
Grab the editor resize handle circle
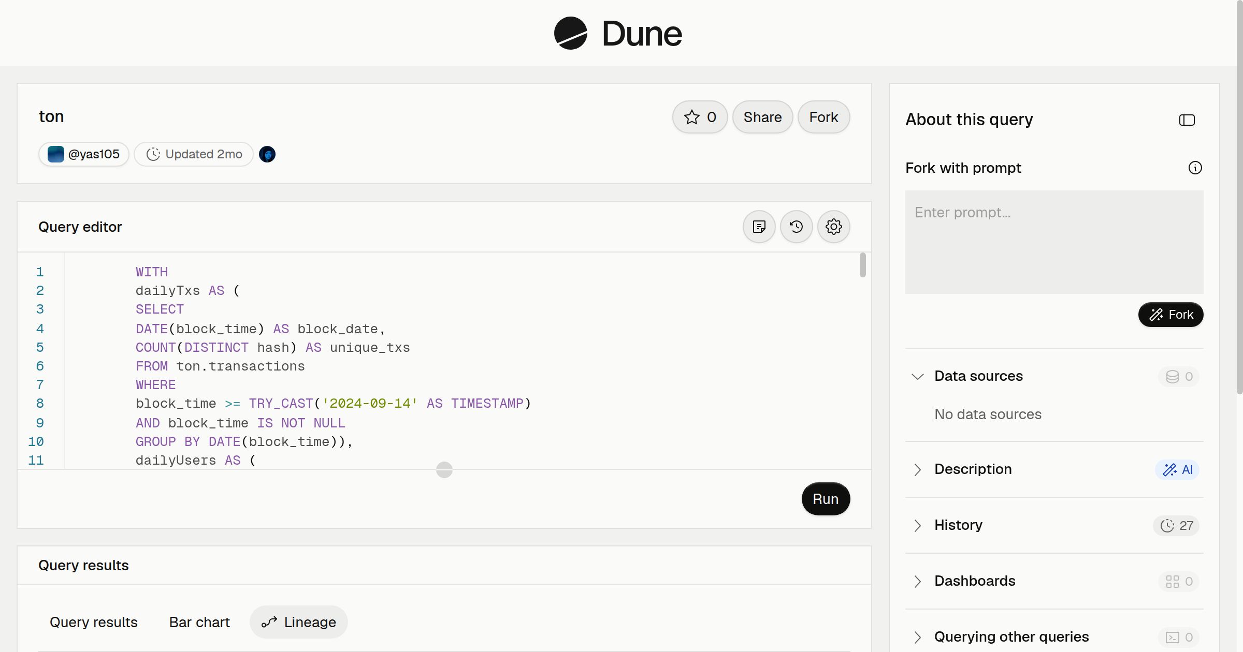click(444, 470)
